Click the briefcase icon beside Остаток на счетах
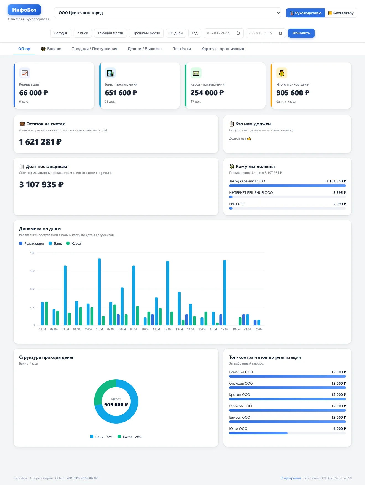This screenshot has height=485, width=365. (22, 124)
